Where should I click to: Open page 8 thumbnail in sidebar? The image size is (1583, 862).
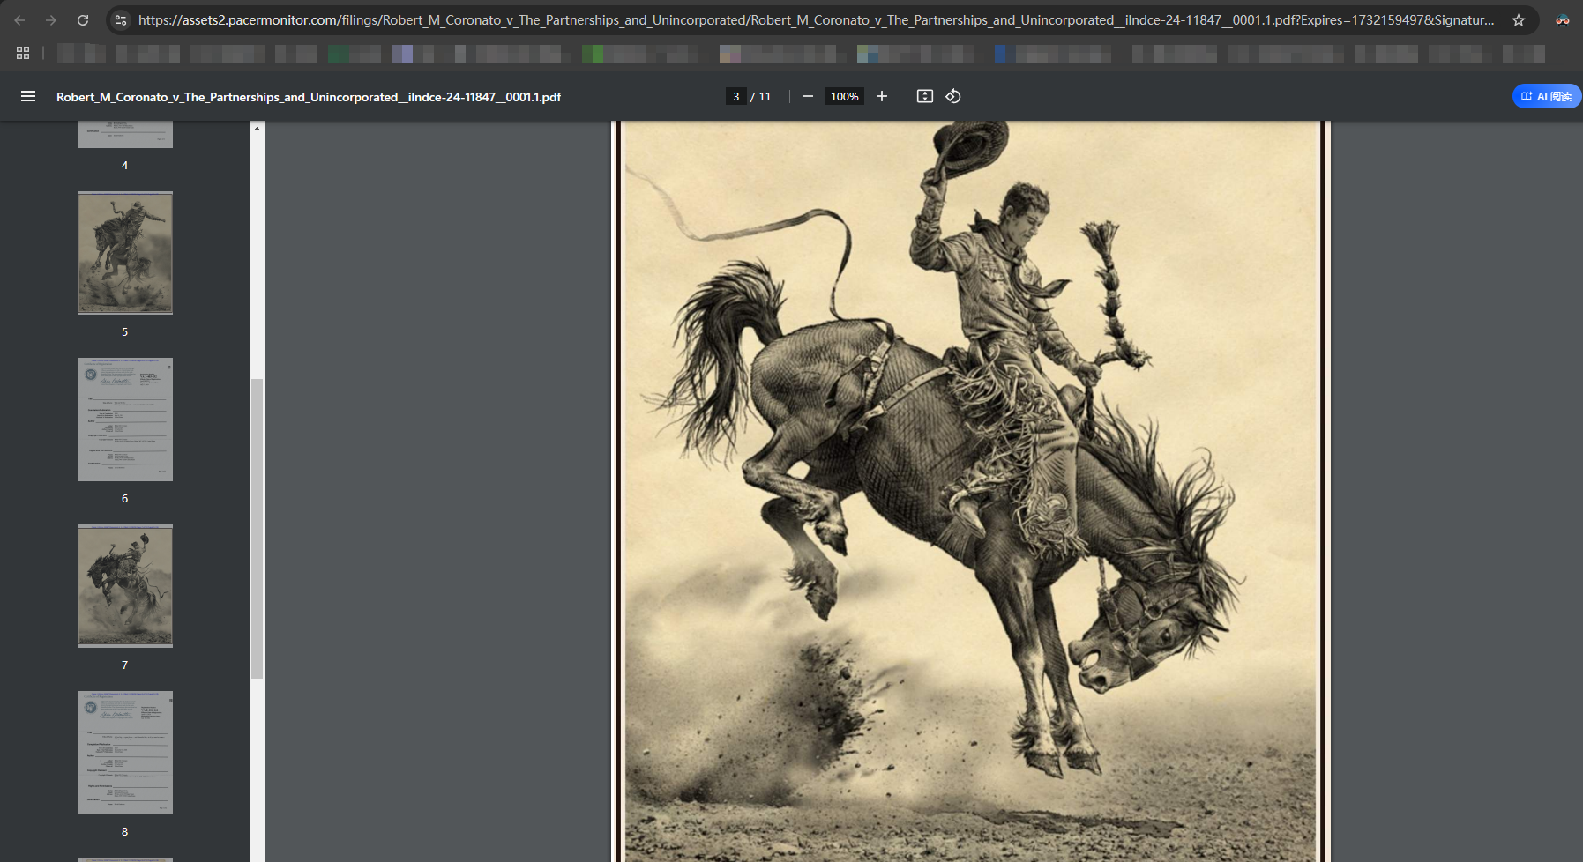pos(125,753)
